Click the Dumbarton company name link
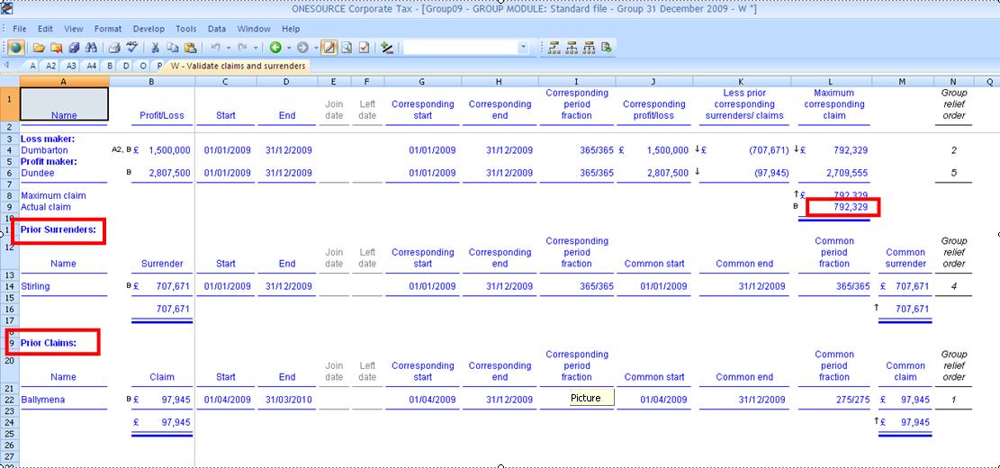This screenshot has width=1000, height=468. [x=44, y=150]
